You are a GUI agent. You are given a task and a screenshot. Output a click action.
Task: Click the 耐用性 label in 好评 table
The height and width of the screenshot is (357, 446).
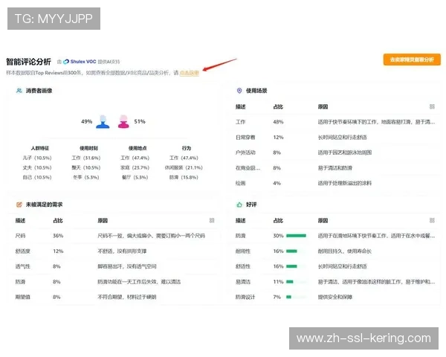[x=243, y=251]
